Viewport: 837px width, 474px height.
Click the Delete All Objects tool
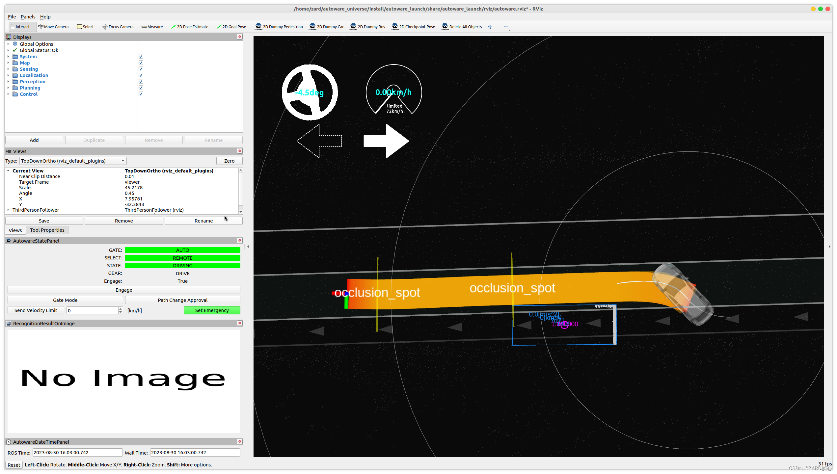(461, 27)
